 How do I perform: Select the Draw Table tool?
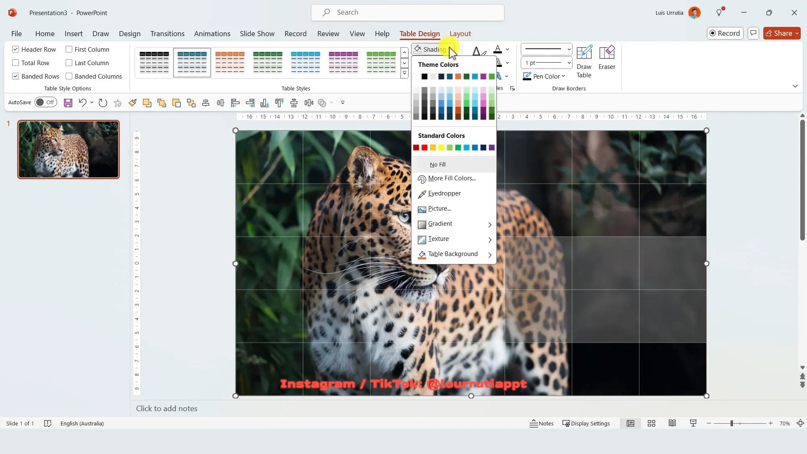(x=584, y=62)
